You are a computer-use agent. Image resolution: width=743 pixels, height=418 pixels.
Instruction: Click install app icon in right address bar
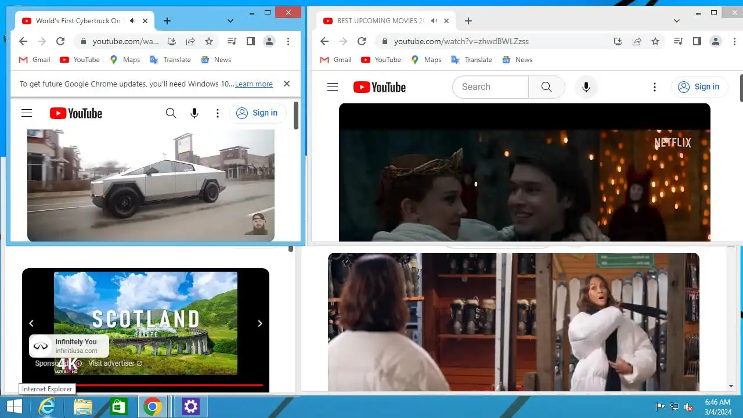618,41
